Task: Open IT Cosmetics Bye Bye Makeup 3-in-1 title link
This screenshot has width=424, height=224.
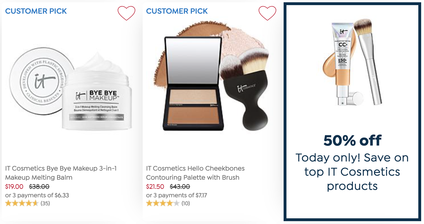Action: (61, 173)
